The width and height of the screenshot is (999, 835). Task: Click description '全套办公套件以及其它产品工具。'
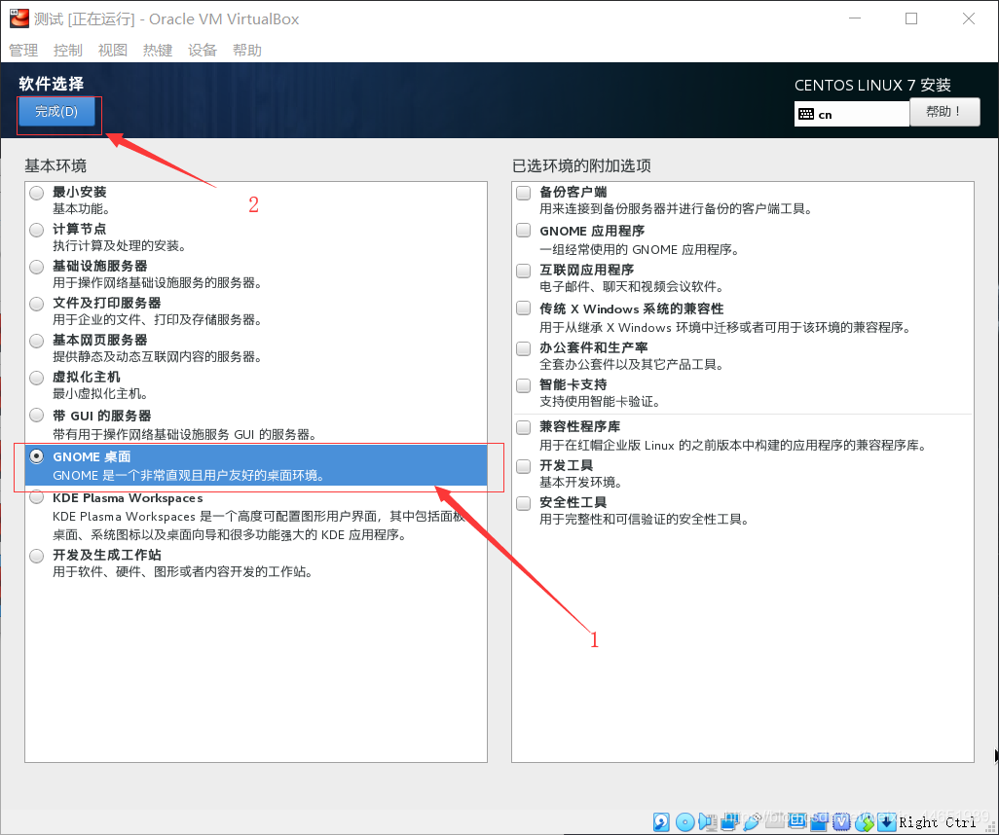pyautogui.click(x=631, y=364)
